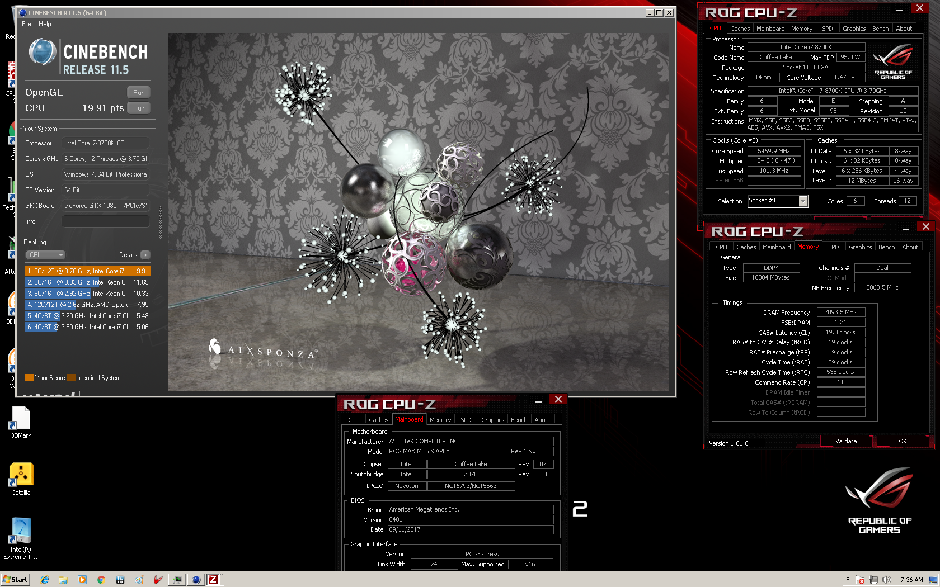Show hidden tray icons with the chevron
940x587 pixels.
848,579
